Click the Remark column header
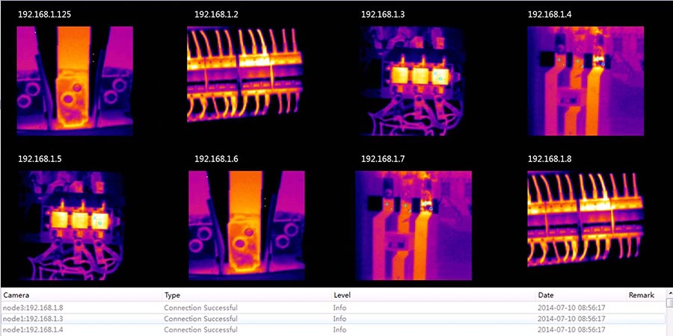 tap(641, 296)
